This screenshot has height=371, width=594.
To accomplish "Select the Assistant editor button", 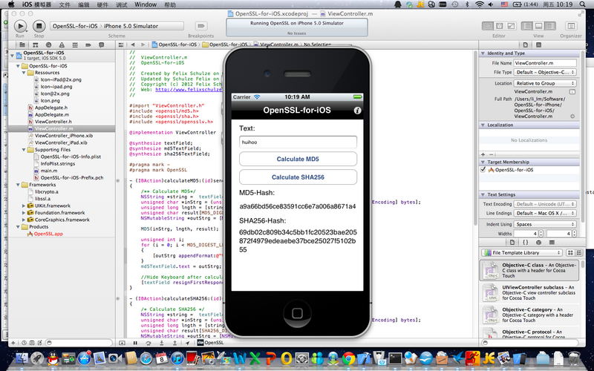I will pyautogui.click(x=499, y=26).
